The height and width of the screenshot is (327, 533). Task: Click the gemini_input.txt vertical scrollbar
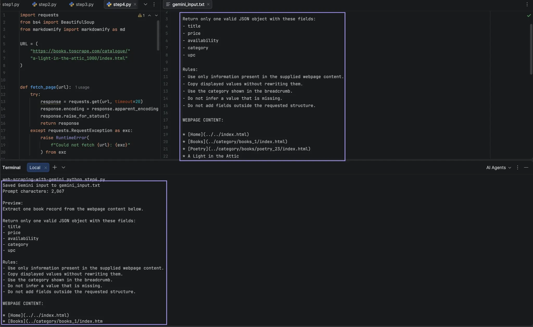[x=531, y=49]
